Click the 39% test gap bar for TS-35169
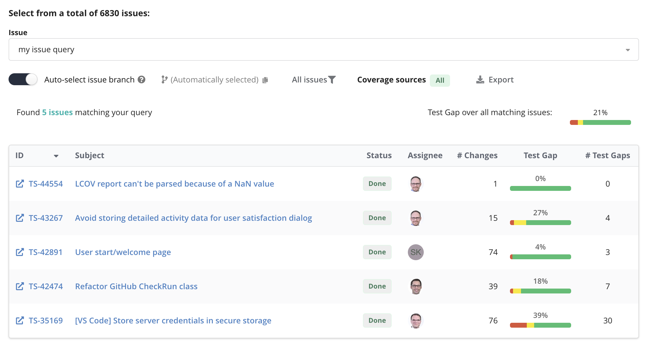Screen dimensions: 650x353 coord(540,325)
